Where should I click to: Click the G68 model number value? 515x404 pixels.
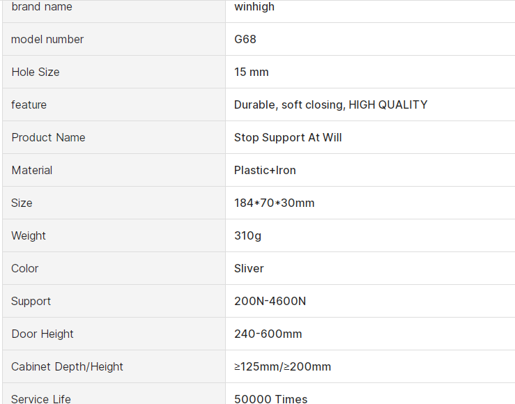tap(245, 40)
